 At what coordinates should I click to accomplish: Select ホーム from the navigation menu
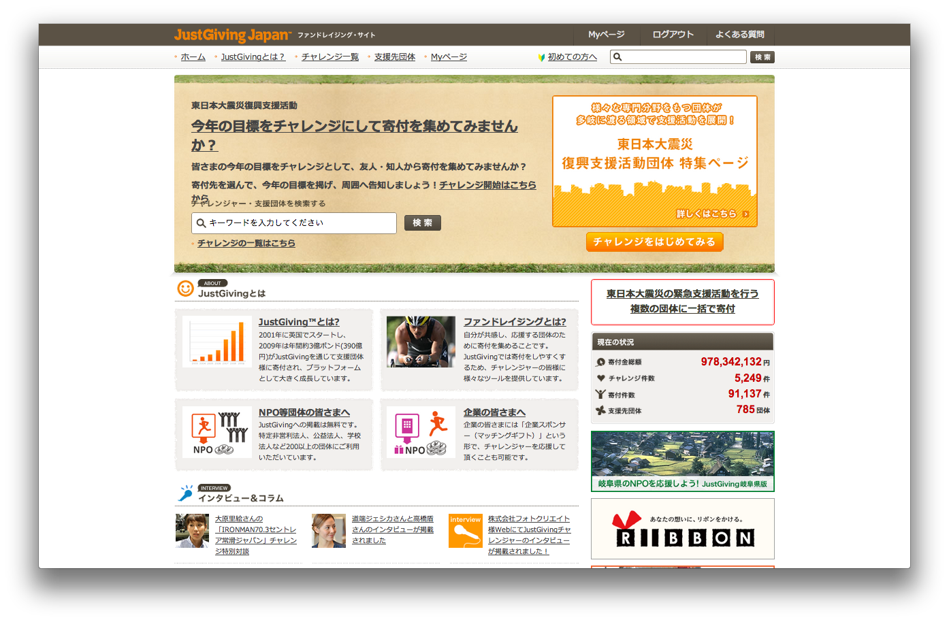tap(193, 56)
